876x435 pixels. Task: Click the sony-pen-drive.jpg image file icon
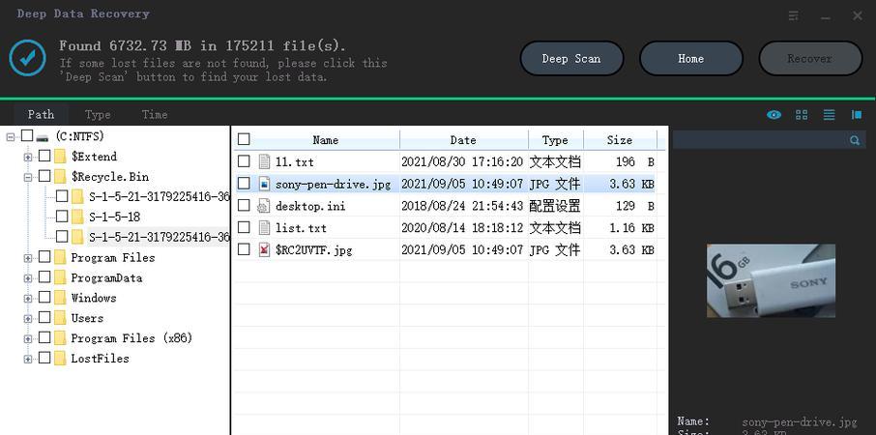pyautogui.click(x=264, y=184)
